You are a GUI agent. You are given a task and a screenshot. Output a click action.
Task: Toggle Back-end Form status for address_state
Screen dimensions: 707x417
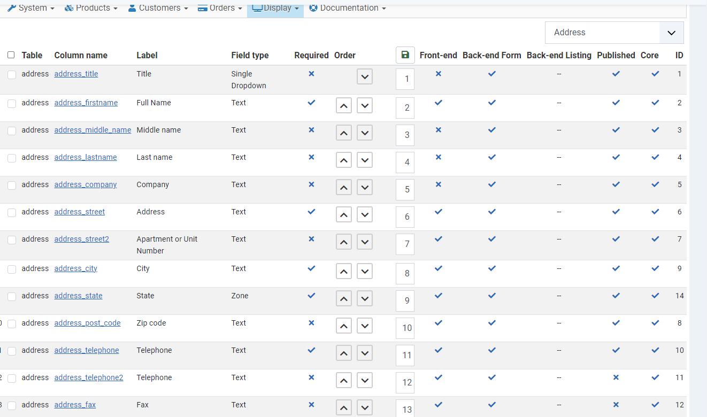(492, 296)
